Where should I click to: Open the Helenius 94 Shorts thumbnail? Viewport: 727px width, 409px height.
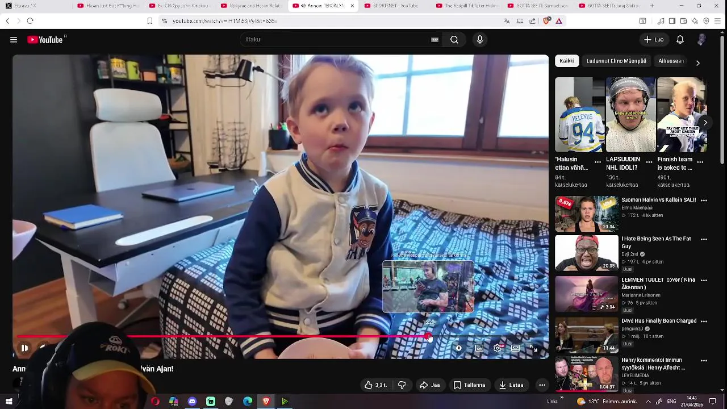click(x=580, y=115)
